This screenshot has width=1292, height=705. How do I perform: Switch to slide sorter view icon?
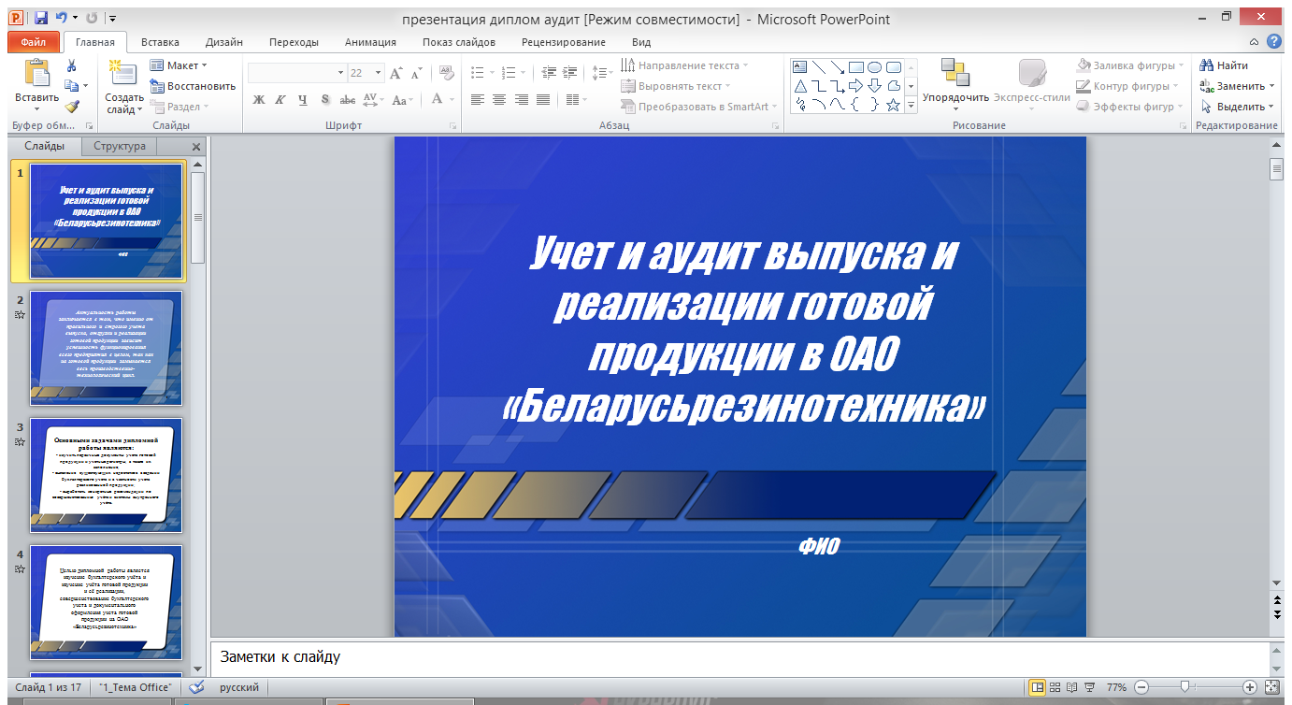[1055, 687]
